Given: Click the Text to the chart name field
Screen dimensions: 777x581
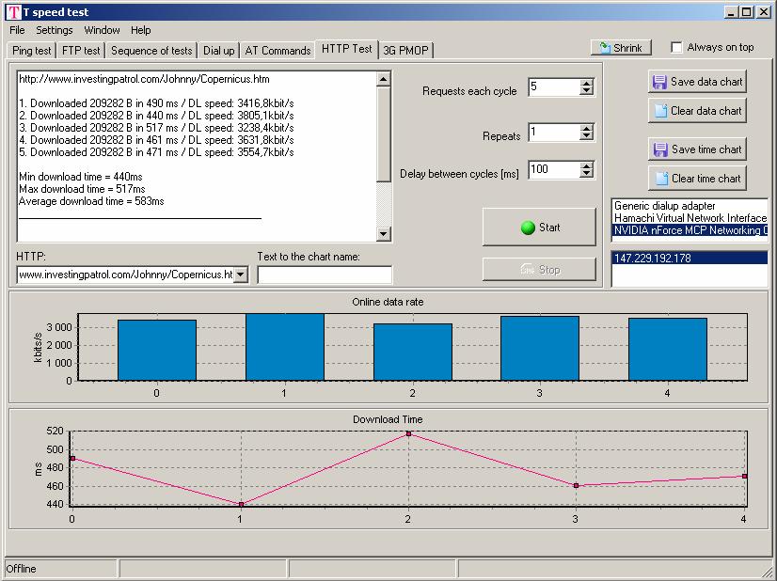Looking at the screenshot, I should point(325,275).
